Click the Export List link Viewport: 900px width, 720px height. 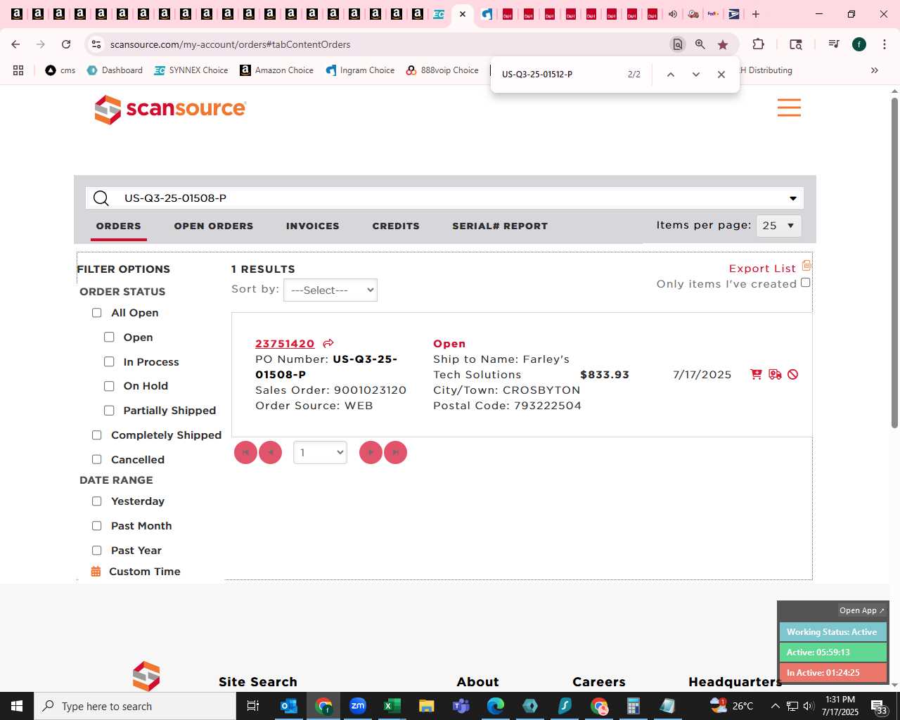pyautogui.click(x=762, y=269)
